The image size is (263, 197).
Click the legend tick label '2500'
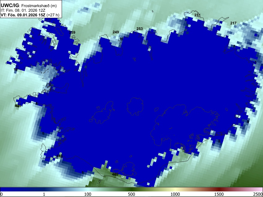(x=258, y=194)
